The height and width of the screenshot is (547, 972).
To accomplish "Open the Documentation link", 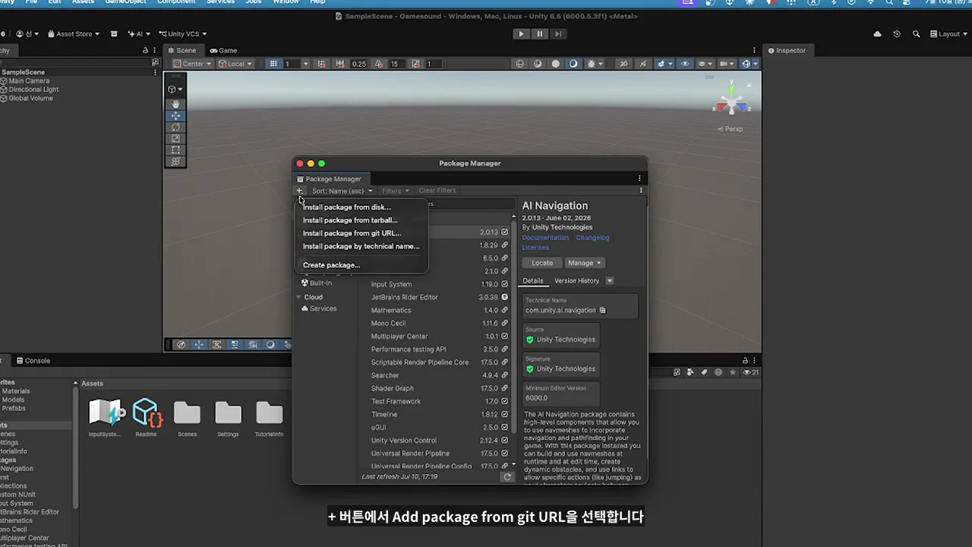I will click(x=545, y=238).
